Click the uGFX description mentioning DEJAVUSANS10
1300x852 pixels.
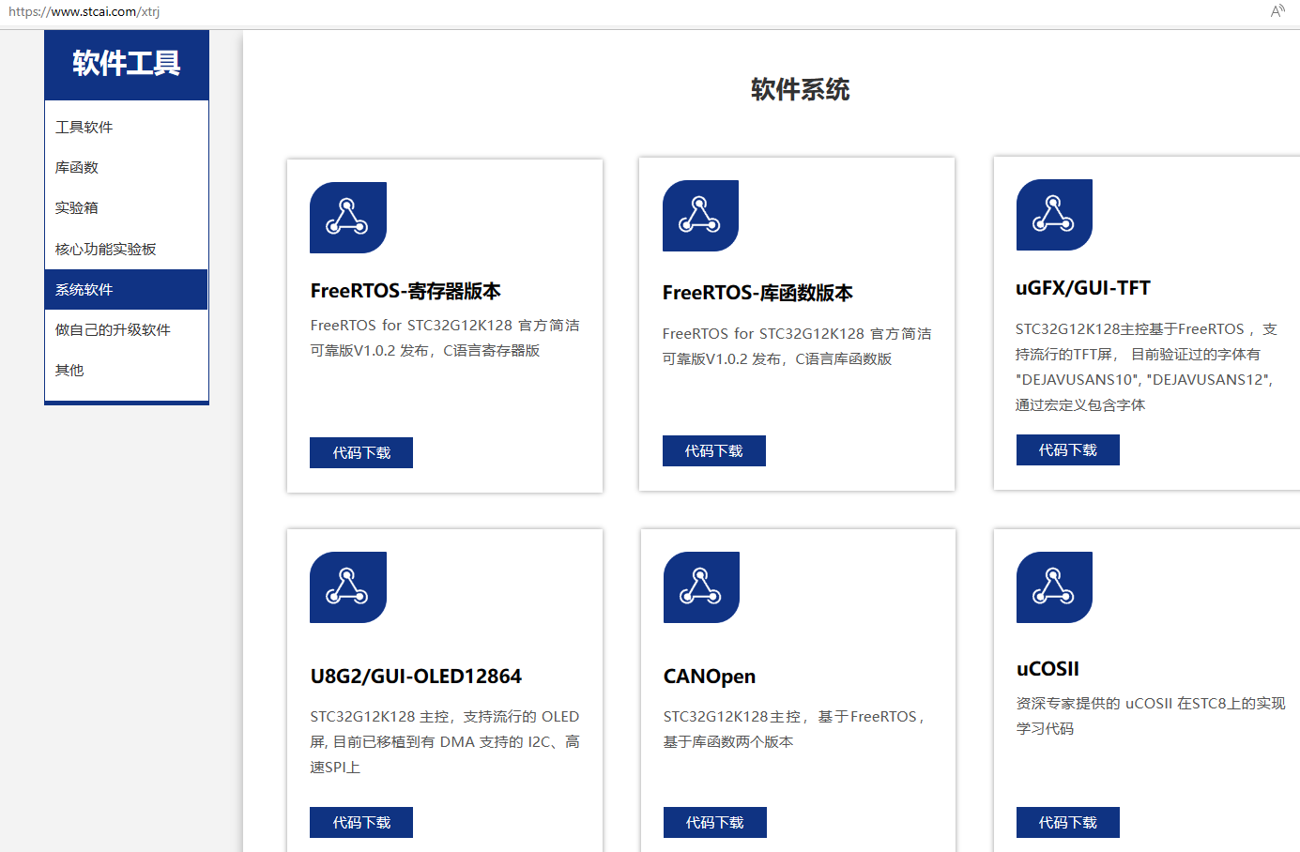[x=1146, y=367]
